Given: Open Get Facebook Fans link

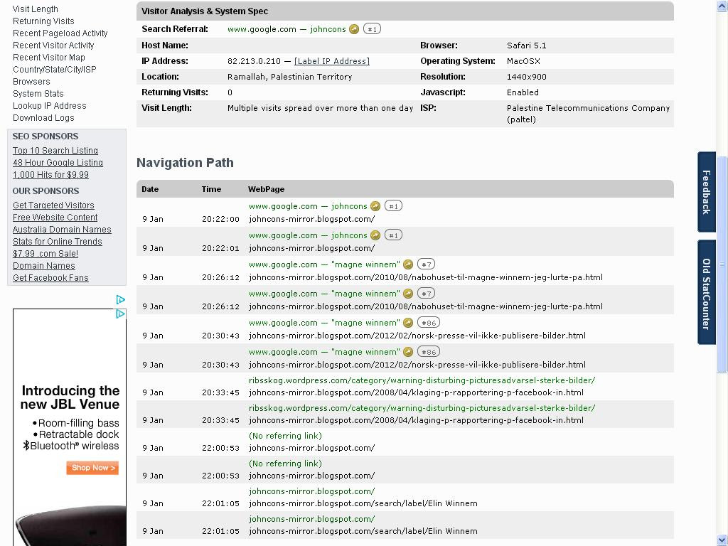Looking at the screenshot, I should click(50, 278).
